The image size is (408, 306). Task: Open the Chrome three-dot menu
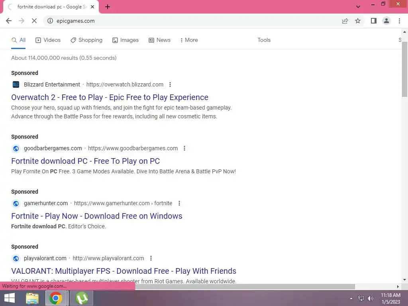(399, 21)
